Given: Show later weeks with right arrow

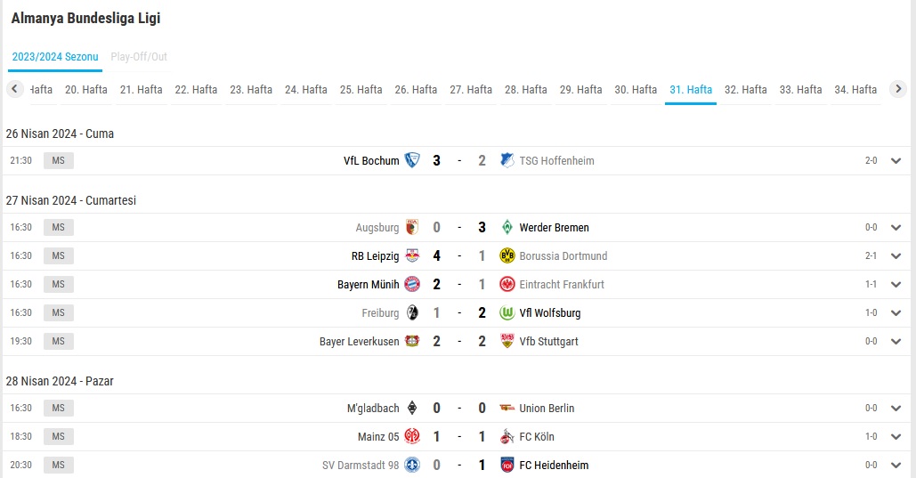Looking at the screenshot, I should (x=898, y=89).
